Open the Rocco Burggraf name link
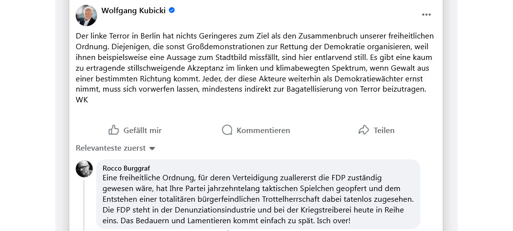The height and width of the screenshot is (231, 513). 126,168
